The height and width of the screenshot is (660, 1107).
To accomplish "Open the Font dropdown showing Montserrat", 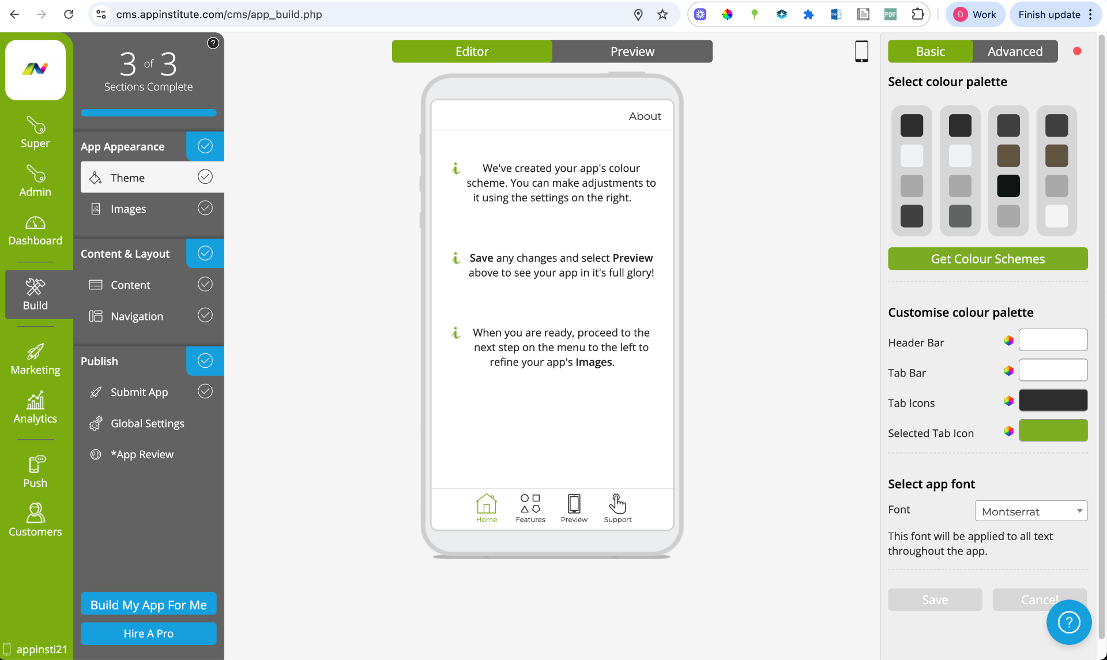I will tap(1031, 511).
